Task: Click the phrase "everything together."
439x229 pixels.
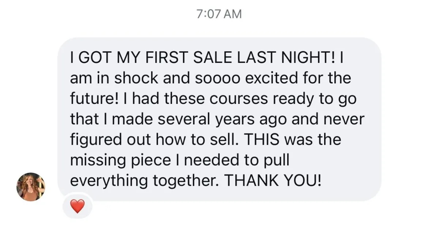Action: 144,181
